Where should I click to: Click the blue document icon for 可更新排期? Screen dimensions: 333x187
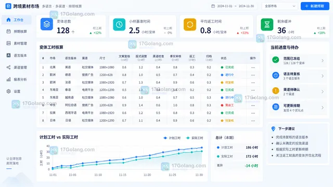point(276,106)
